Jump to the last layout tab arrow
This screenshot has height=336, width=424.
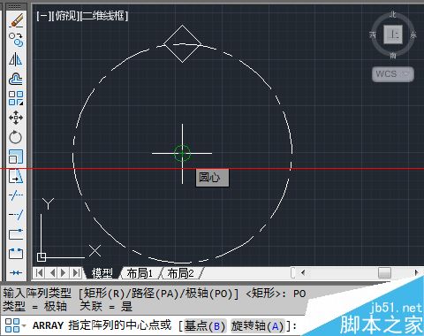[x=76, y=273]
